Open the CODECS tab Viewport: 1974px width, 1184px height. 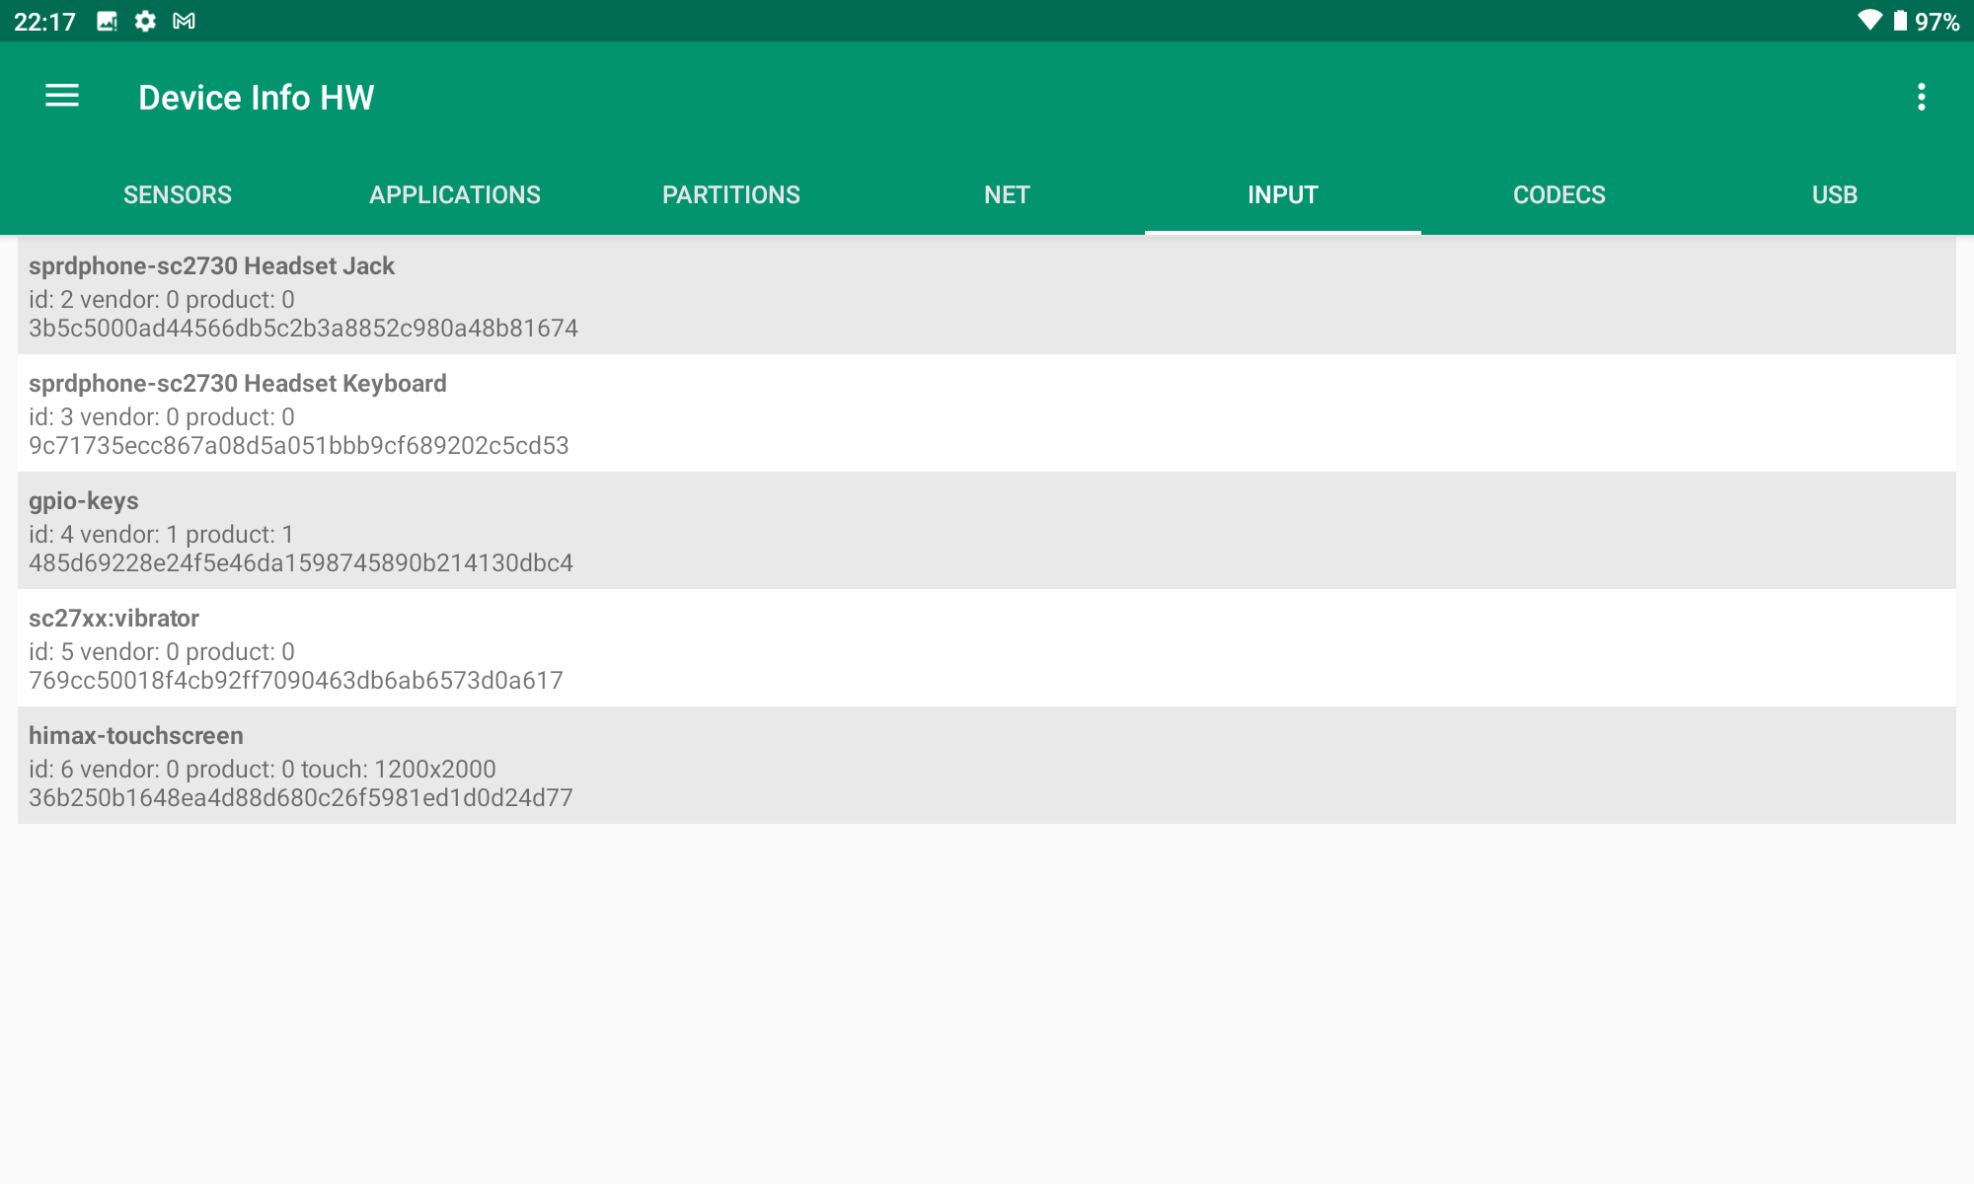click(1558, 194)
